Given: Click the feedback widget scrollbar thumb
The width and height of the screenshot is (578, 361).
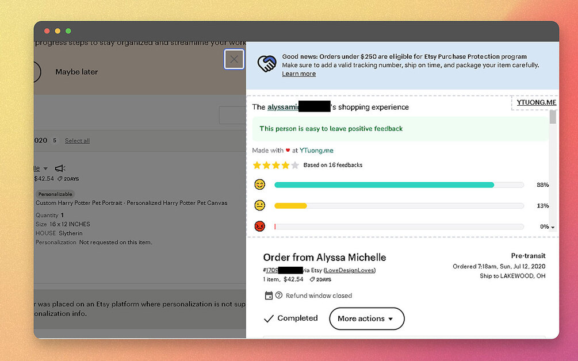Looking at the screenshot, I should click(553, 117).
